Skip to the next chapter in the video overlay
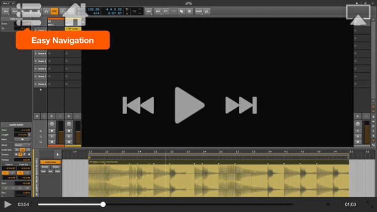Screen dimensions: 377x212 241,105
